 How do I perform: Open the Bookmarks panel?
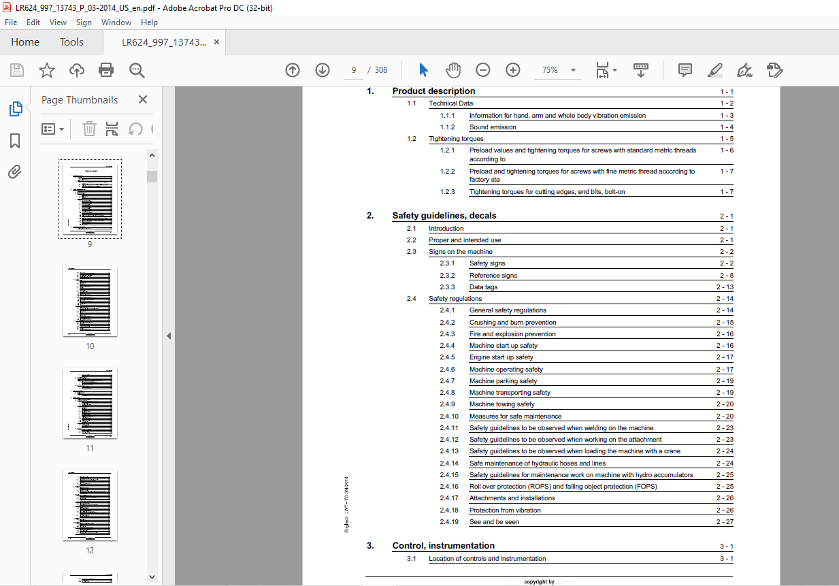[x=15, y=141]
